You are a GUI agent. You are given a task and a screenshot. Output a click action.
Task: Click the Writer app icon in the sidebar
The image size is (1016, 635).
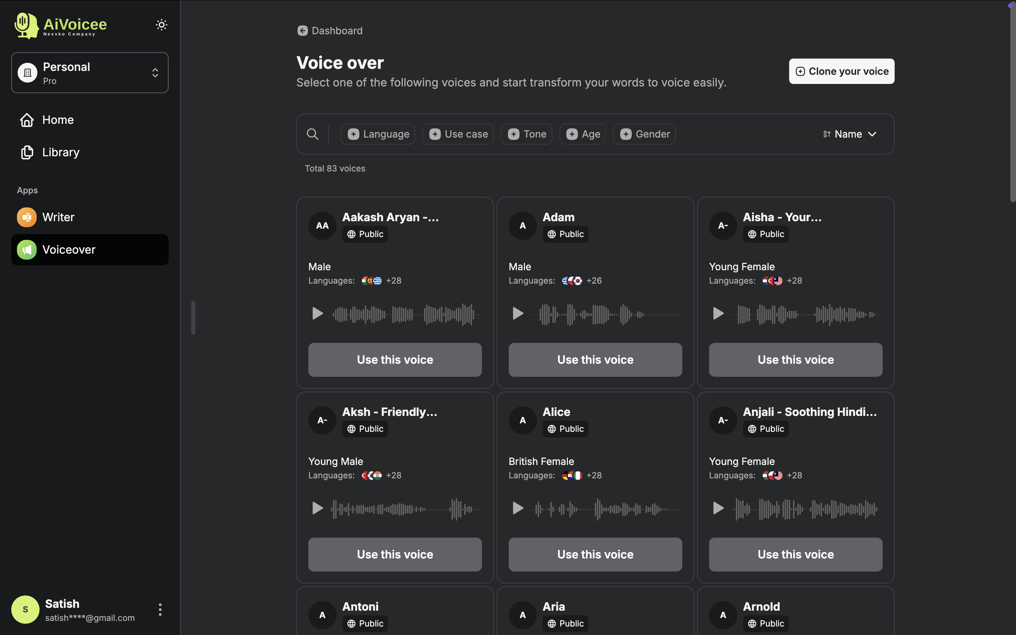click(x=26, y=217)
